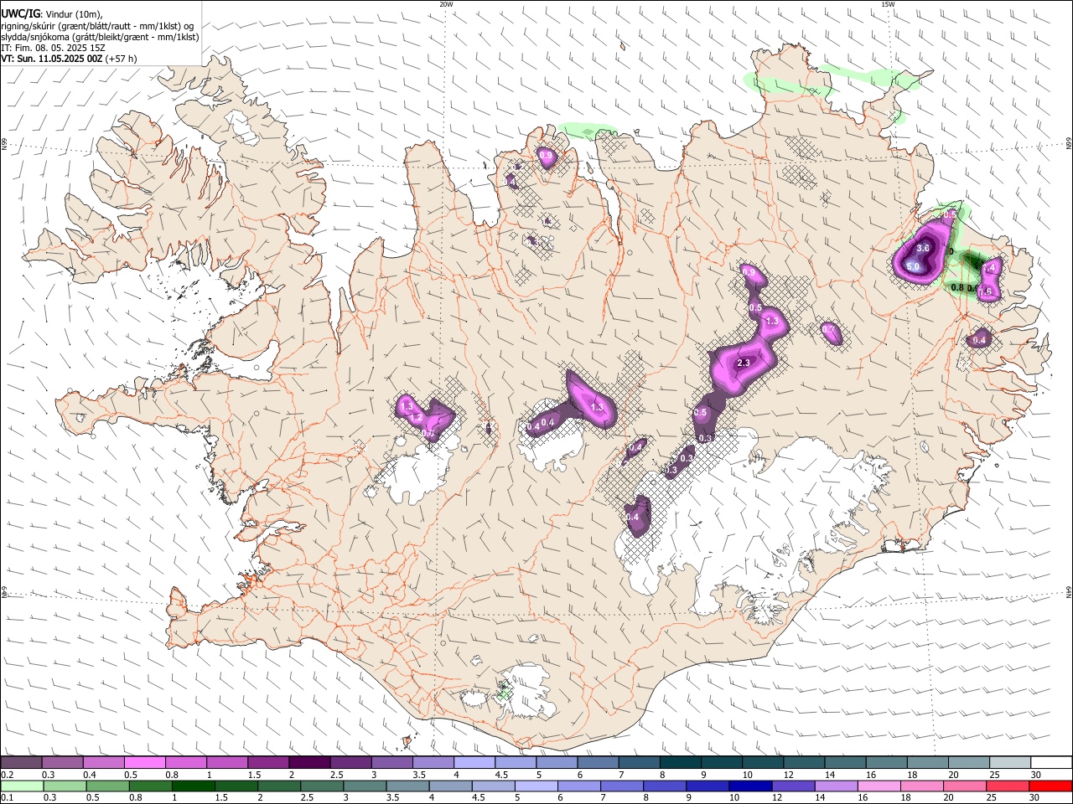Screen dimensions: 1073x804
Task: Click lower legend swatch between 4.5 and 5
Action: (x=494, y=786)
